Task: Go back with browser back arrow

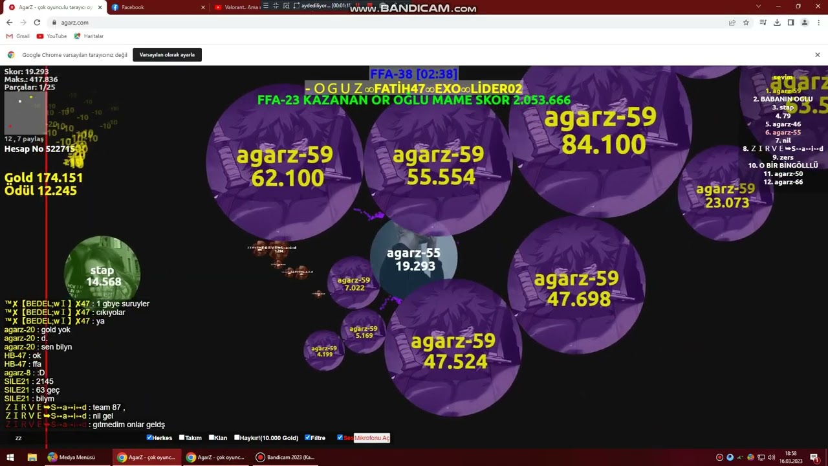Action: coord(9,22)
